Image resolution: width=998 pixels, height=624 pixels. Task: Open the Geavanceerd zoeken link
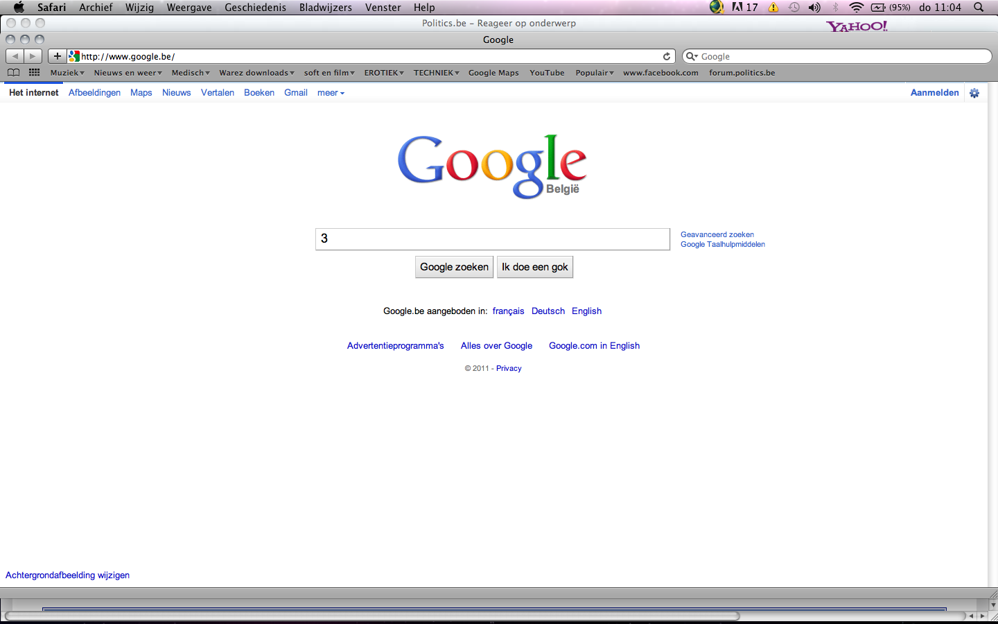tap(717, 234)
